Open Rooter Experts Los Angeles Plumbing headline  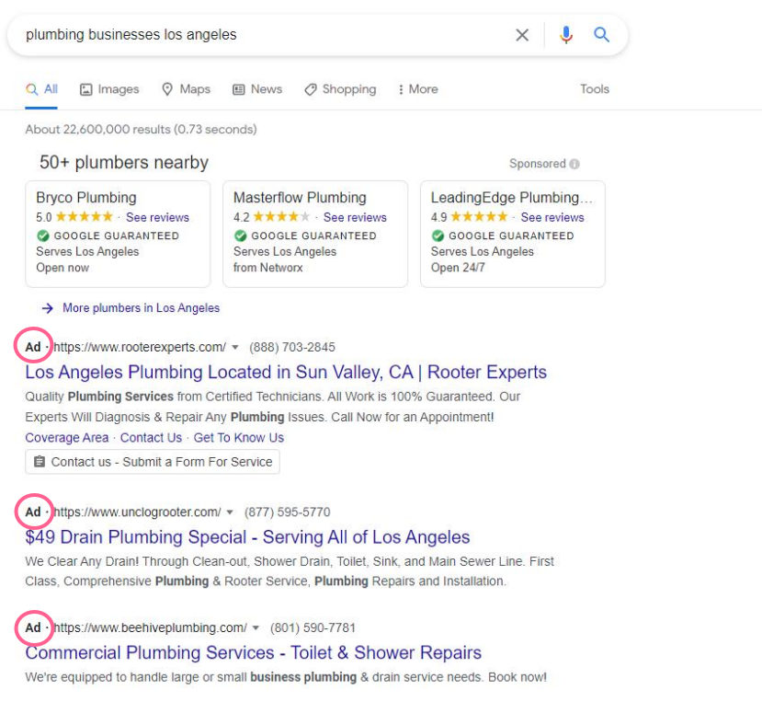point(286,373)
